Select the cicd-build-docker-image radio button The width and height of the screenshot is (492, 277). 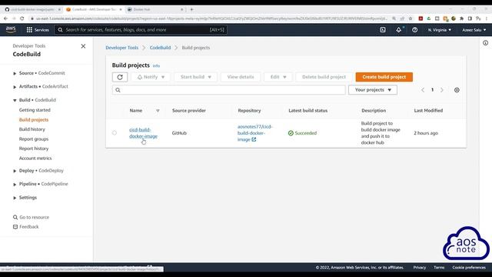click(x=115, y=133)
